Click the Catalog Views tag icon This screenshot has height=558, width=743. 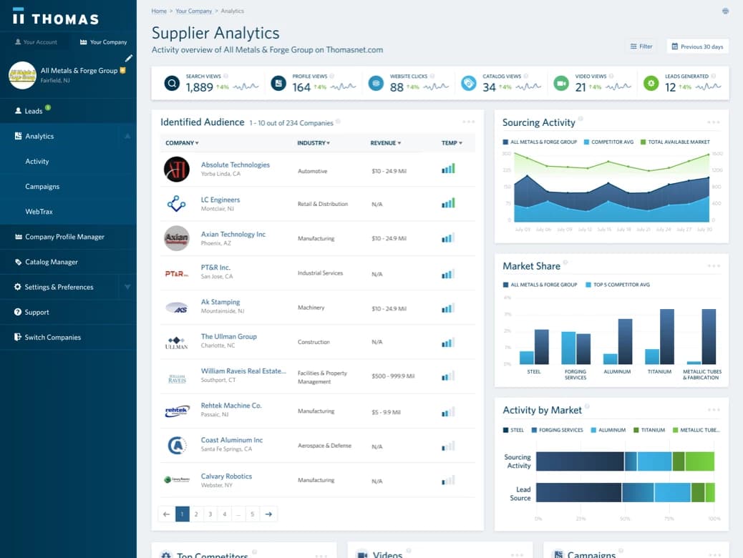point(468,84)
